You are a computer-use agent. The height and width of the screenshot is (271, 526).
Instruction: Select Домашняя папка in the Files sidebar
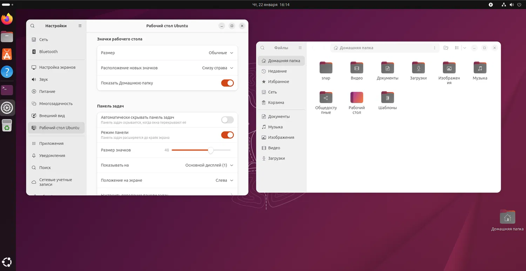point(281,61)
